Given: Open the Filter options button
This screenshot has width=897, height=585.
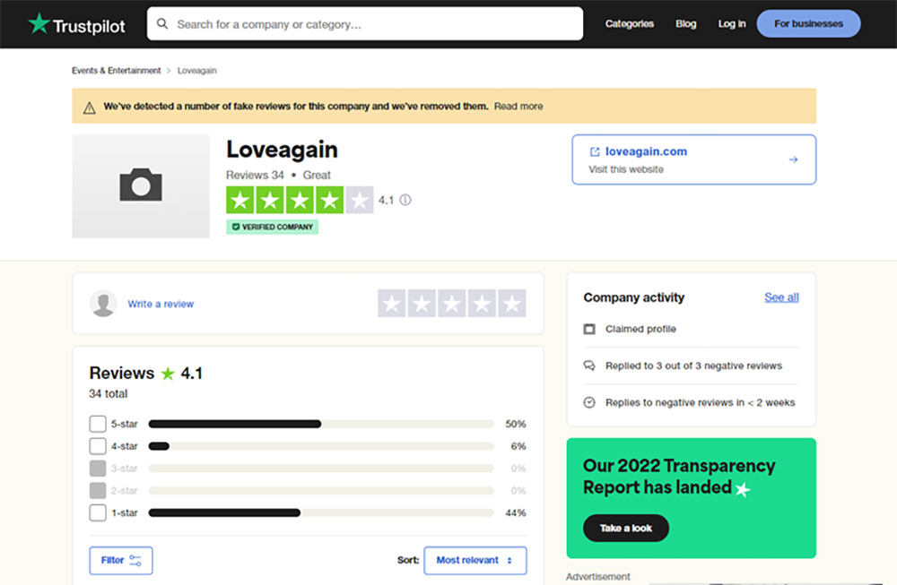Looking at the screenshot, I should [x=121, y=561].
